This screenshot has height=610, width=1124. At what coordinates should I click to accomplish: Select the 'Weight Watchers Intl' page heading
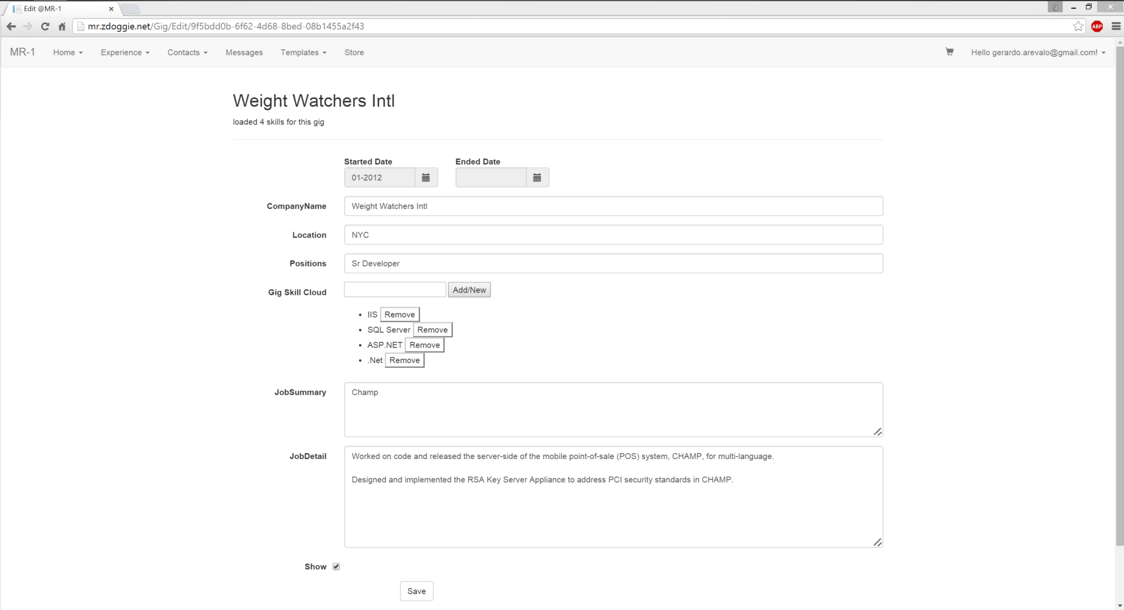(x=314, y=101)
